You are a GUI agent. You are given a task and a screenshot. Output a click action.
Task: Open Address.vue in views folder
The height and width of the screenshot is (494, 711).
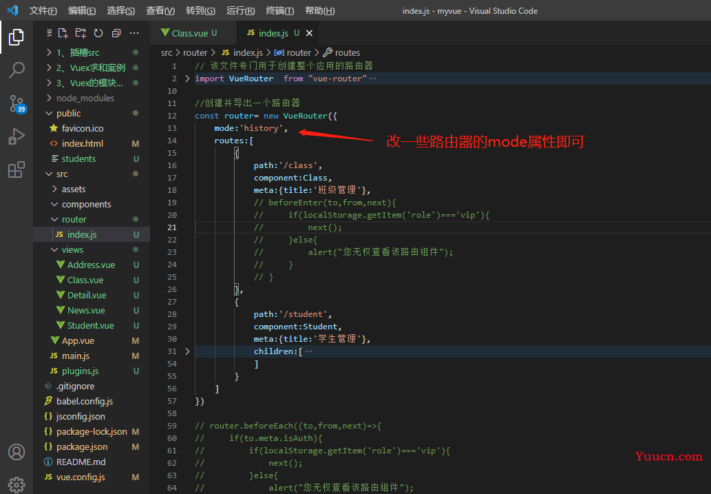click(x=92, y=265)
